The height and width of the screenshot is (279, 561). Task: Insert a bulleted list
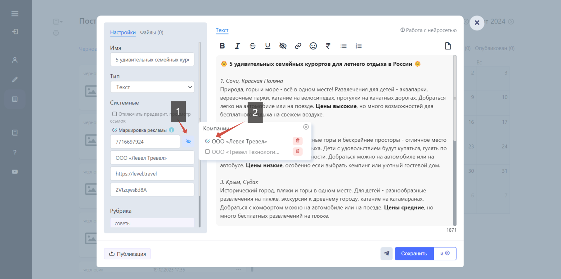point(343,46)
